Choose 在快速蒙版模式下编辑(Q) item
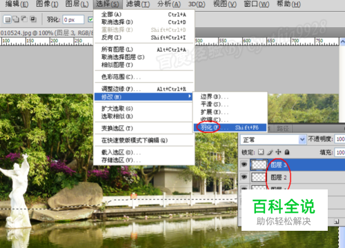Screen dimensions: 345x248 tap(144, 140)
